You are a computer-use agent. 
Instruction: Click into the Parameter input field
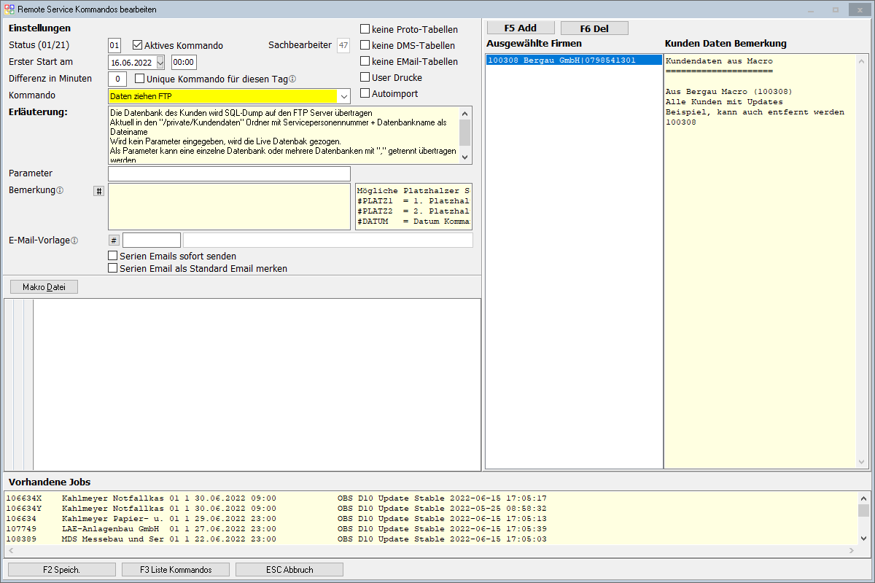click(x=229, y=173)
